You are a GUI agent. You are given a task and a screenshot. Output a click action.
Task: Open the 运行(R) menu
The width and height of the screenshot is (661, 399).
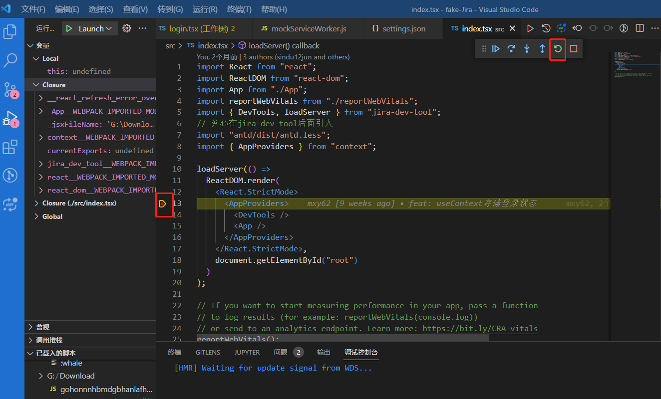pos(205,9)
